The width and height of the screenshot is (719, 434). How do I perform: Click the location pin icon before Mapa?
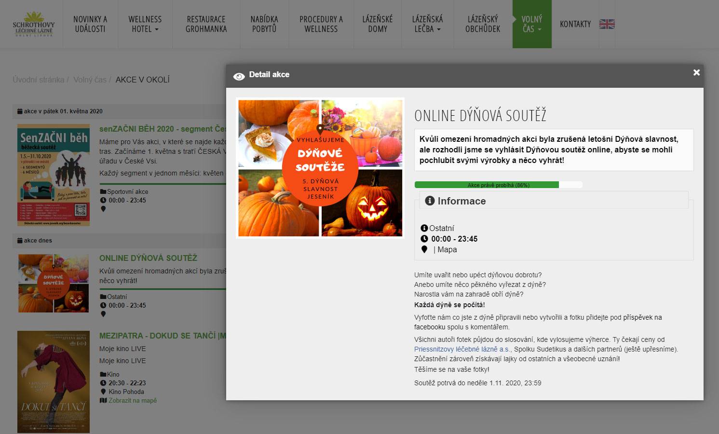424,249
